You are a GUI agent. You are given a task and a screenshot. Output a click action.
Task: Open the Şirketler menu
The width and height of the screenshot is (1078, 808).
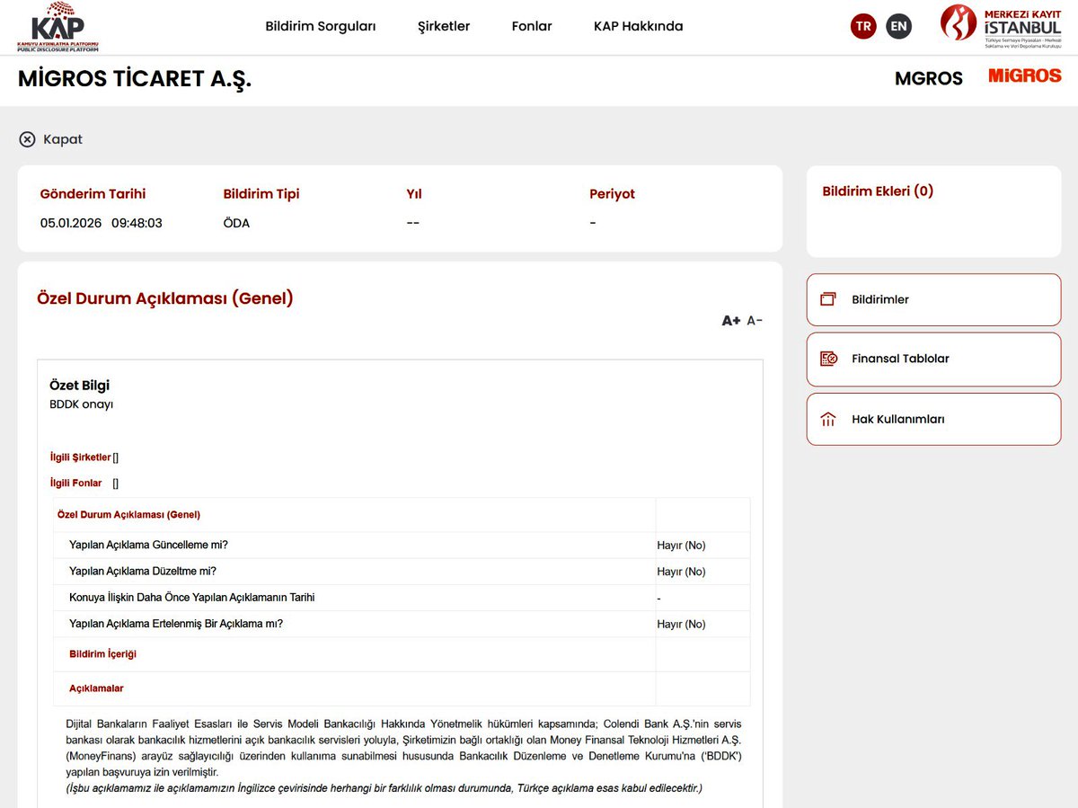click(x=444, y=26)
